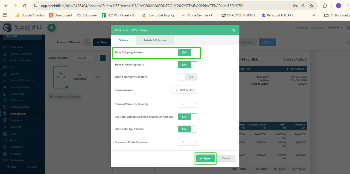Close the Purchase Bill options preview panel
The width and height of the screenshot is (350, 174).
[348, 42]
